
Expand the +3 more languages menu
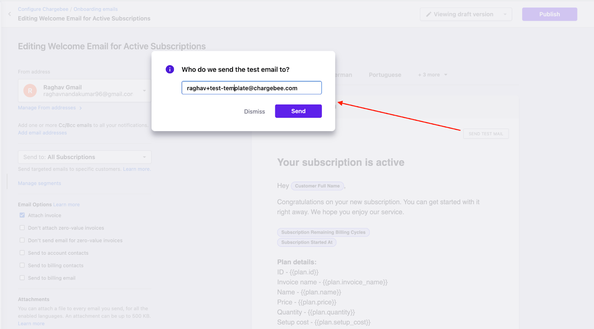(433, 75)
